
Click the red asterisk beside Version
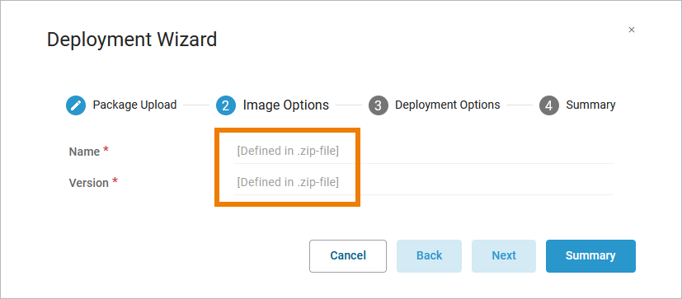click(x=115, y=181)
